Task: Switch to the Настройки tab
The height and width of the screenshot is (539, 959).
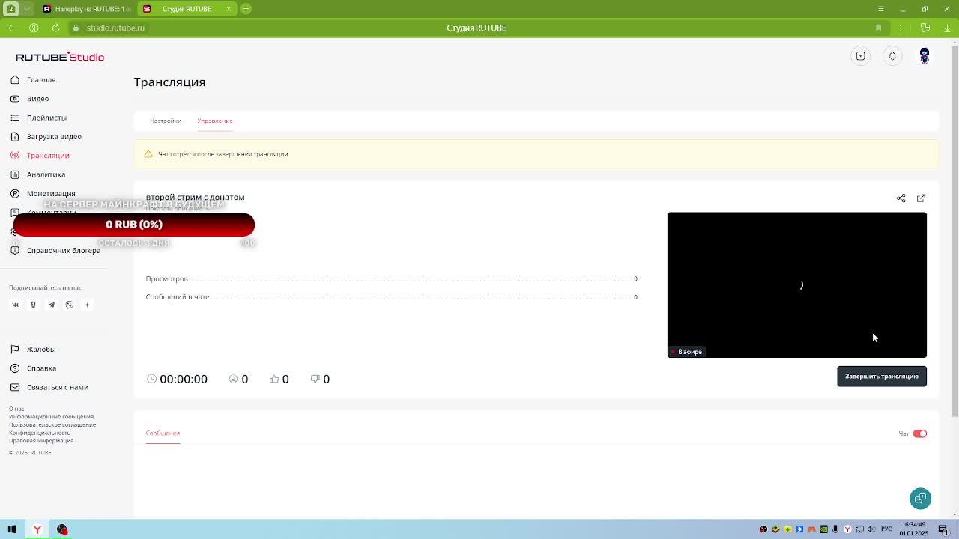Action: coord(165,121)
